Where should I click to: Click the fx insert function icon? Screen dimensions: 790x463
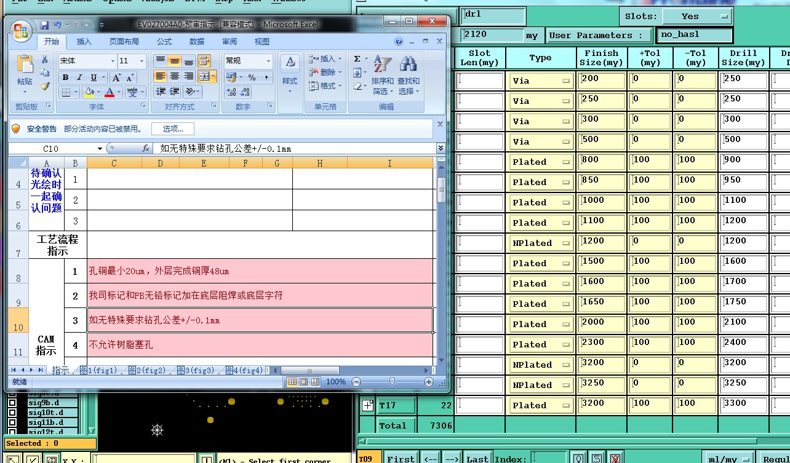[146, 148]
